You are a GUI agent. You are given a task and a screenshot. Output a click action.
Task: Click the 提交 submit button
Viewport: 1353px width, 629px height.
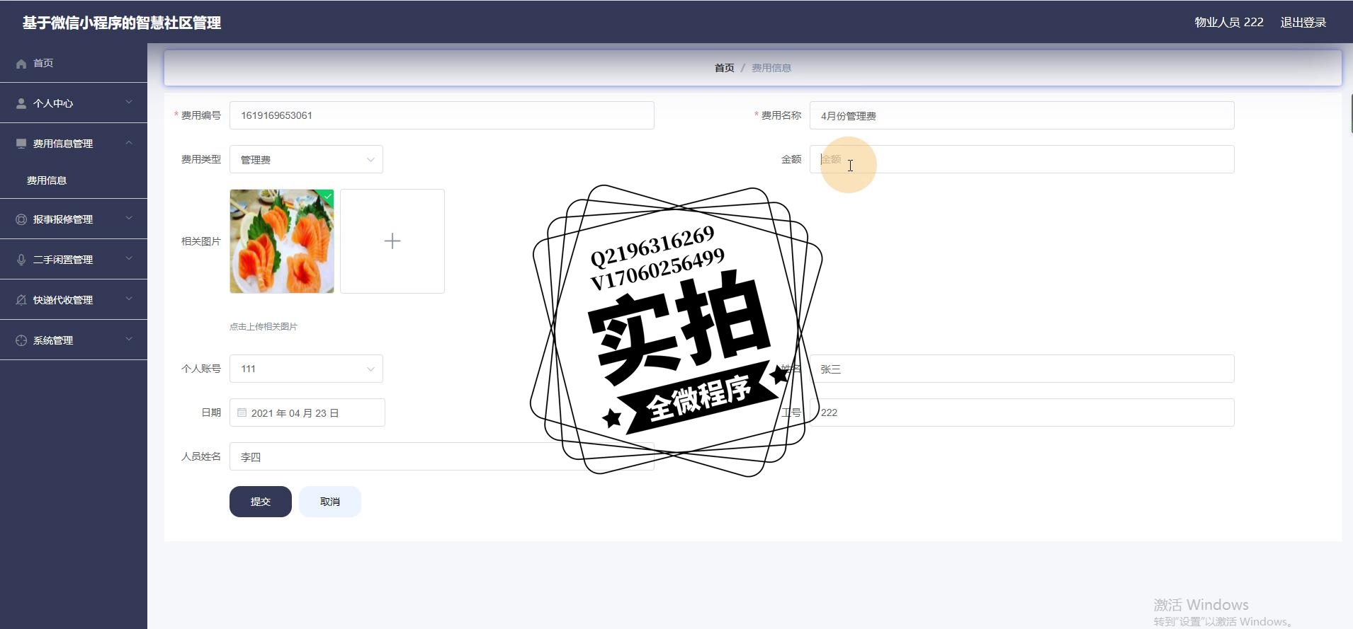261,502
